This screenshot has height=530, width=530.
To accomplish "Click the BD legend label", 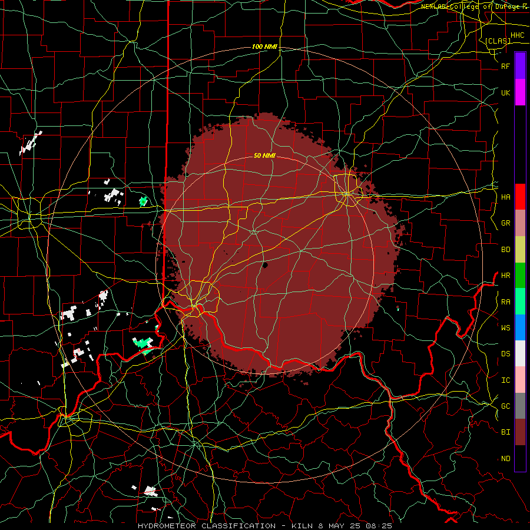I will tap(505, 250).
